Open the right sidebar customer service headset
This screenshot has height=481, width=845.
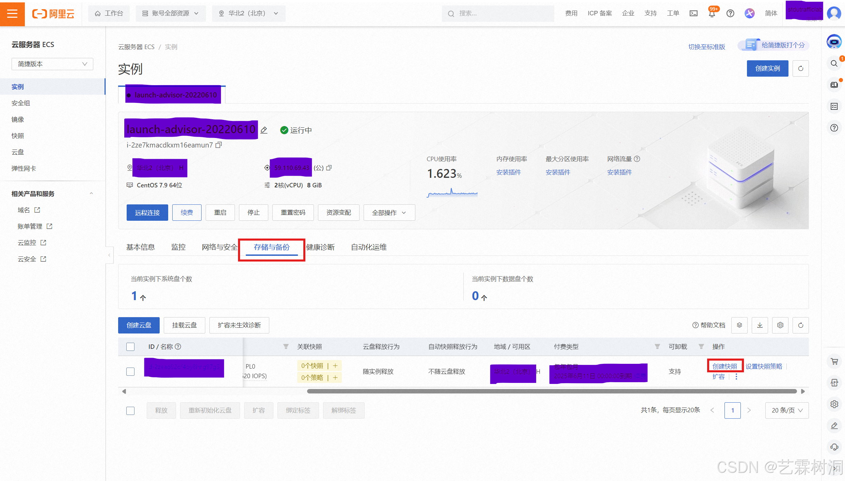(x=834, y=447)
